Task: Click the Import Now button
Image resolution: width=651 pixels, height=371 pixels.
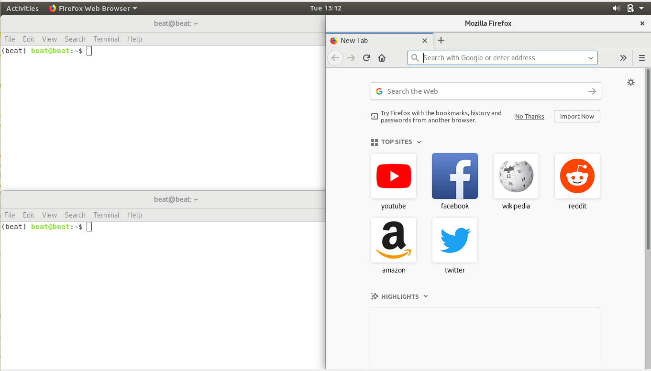Action: 577,116
